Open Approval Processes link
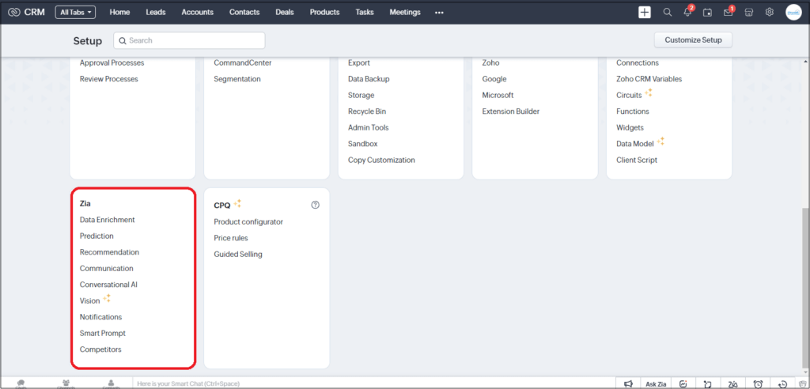810x389 pixels. click(x=112, y=63)
